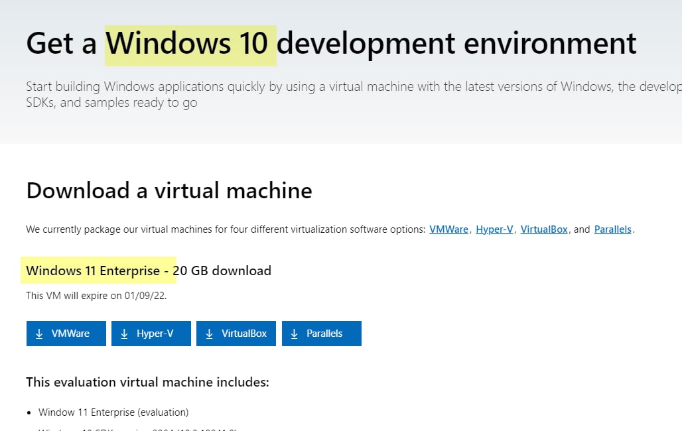Open the Hyper-V hyperlink in paragraph
Viewport: 682px width, 431px height.
494,229
